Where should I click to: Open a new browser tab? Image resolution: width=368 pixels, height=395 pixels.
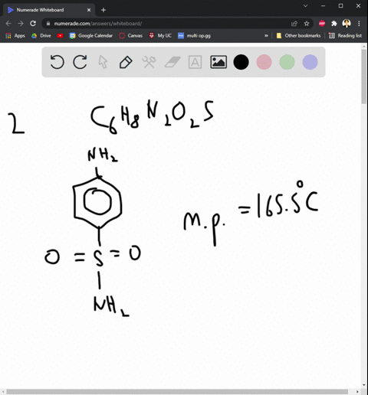point(103,10)
